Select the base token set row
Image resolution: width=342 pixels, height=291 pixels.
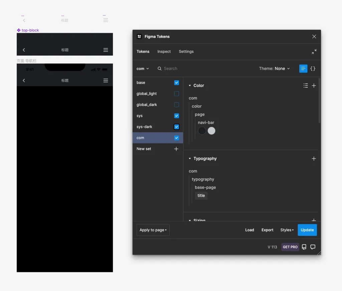click(x=158, y=83)
